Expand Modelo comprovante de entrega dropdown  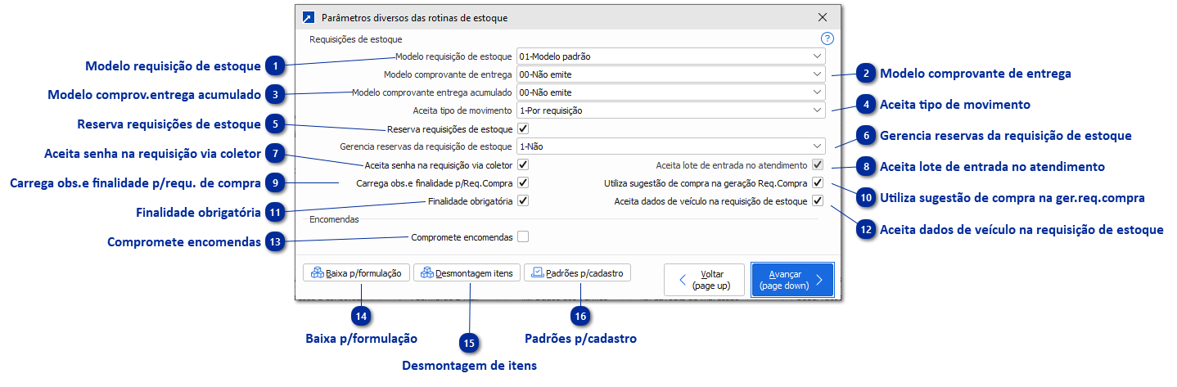670,74
